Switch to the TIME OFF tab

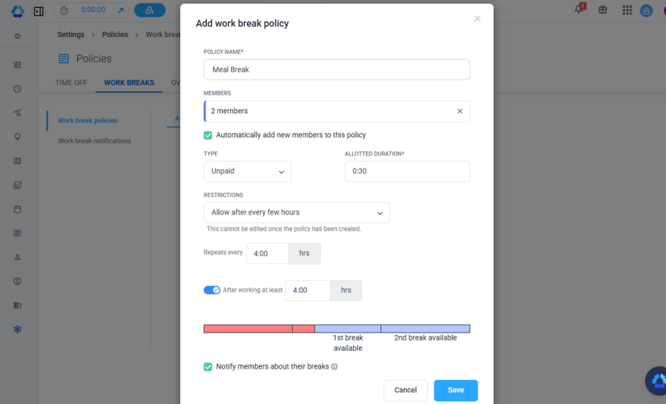71,83
